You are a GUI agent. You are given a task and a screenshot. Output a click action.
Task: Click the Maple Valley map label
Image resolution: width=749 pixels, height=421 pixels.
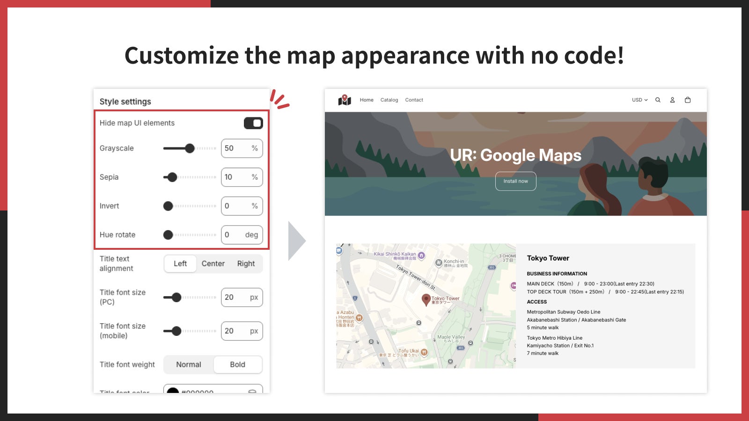(451, 337)
